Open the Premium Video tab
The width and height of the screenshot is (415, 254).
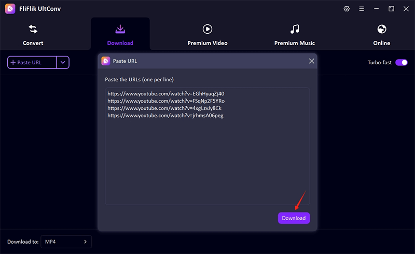(x=208, y=35)
